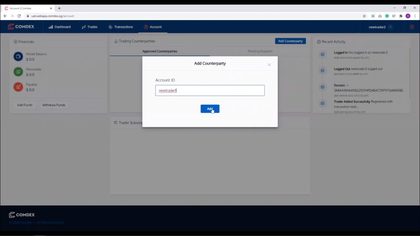Click the Comdex logo in the header
The image size is (420, 236).
[x=21, y=27]
